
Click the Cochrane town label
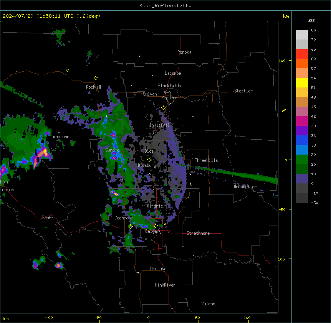pyautogui.click(x=124, y=218)
